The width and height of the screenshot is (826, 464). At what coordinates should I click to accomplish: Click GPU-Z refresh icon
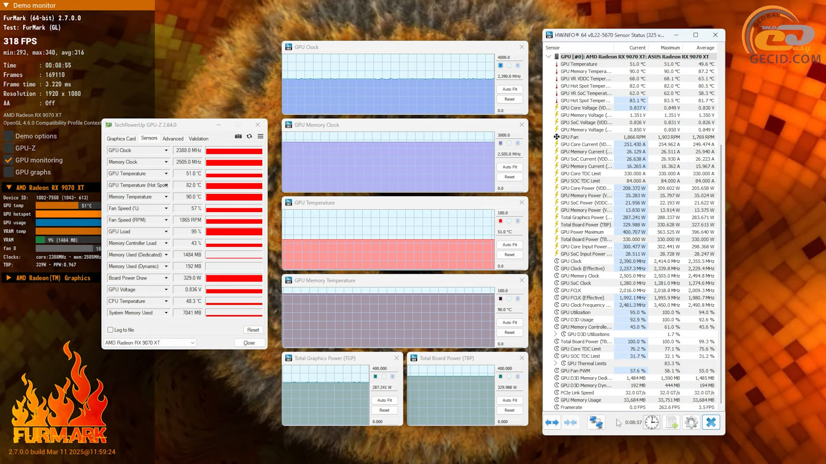tap(249, 136)
